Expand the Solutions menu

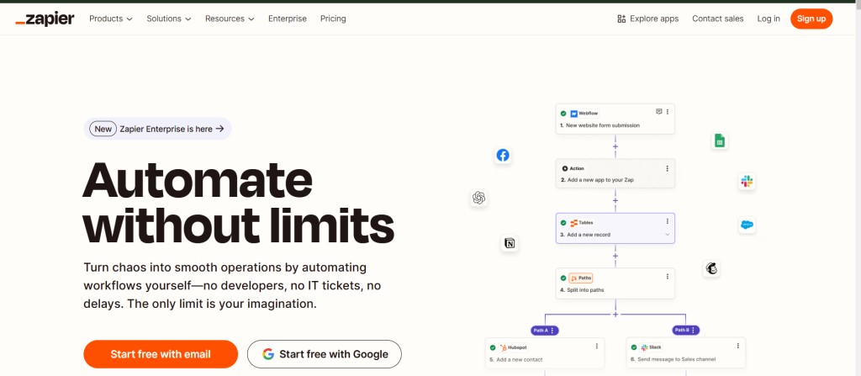click(x=168, y=19)
